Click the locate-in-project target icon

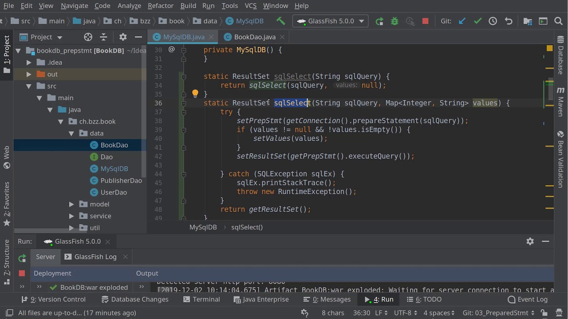(88, 37)
